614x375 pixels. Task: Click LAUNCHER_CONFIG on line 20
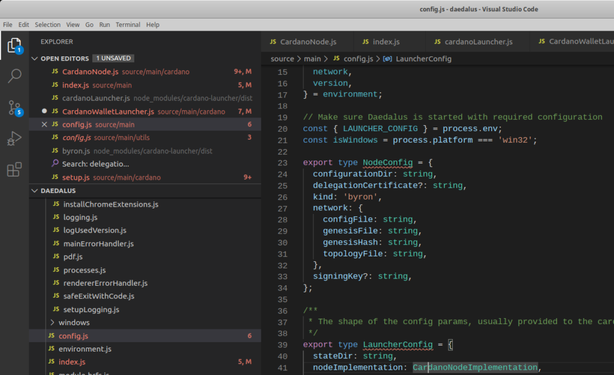[380, 128]
